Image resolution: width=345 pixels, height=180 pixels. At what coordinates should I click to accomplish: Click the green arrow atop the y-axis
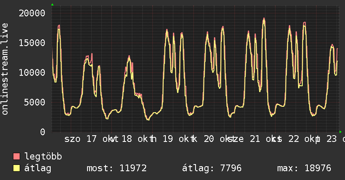52,5
